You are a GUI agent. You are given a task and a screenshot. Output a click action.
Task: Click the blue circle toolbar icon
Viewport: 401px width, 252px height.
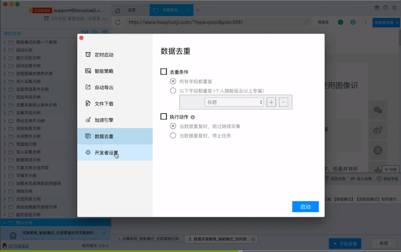click(x=353, y=22)
